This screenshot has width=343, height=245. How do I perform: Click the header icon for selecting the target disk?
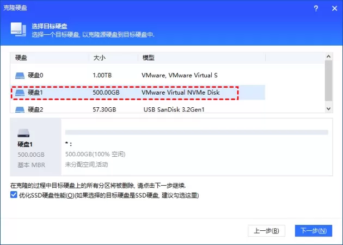click(19, 29)
